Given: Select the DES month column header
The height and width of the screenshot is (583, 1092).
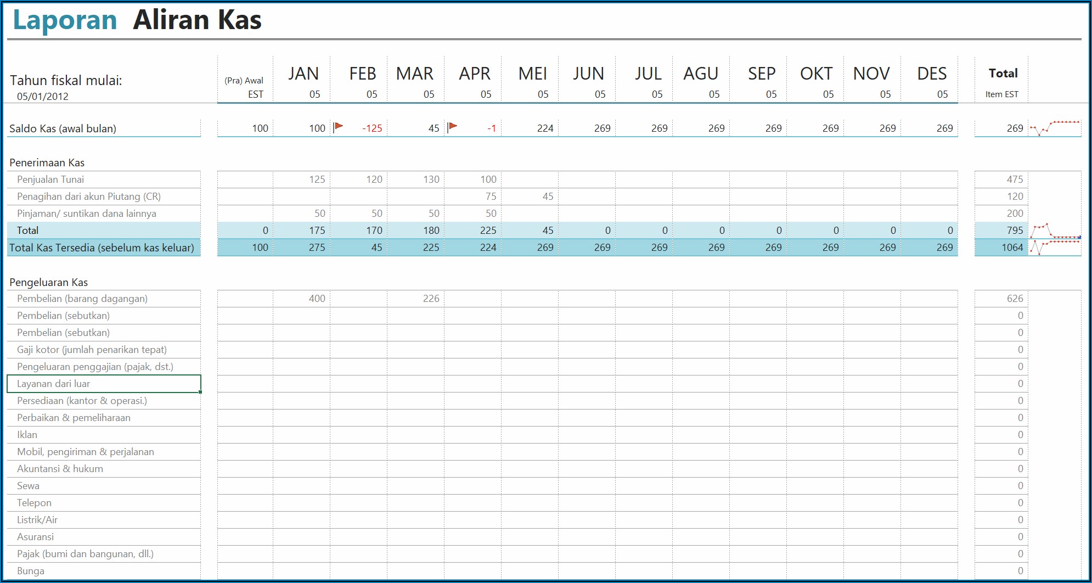Looking at the screenshot, I should point(931,74).
